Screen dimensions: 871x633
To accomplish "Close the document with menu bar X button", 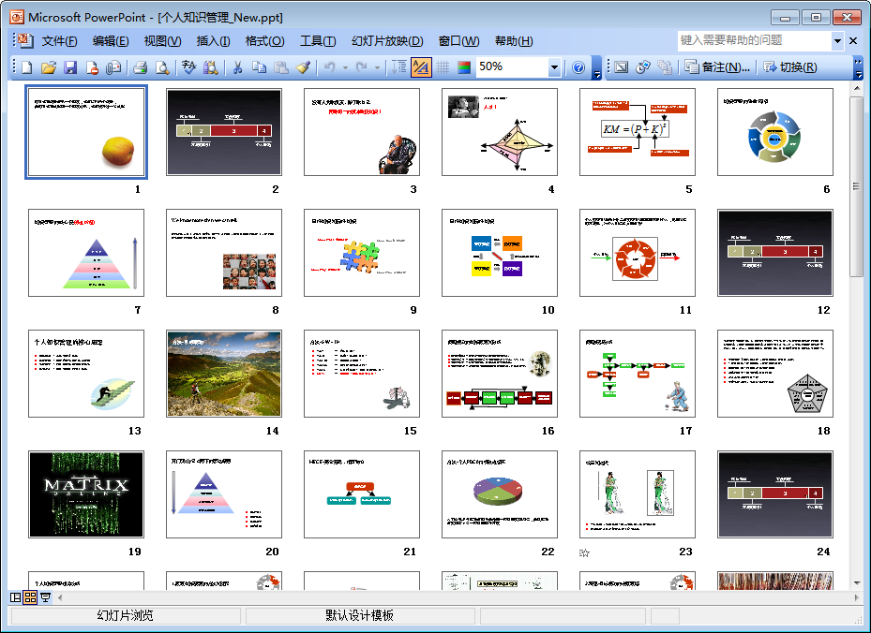I will 853,40.
